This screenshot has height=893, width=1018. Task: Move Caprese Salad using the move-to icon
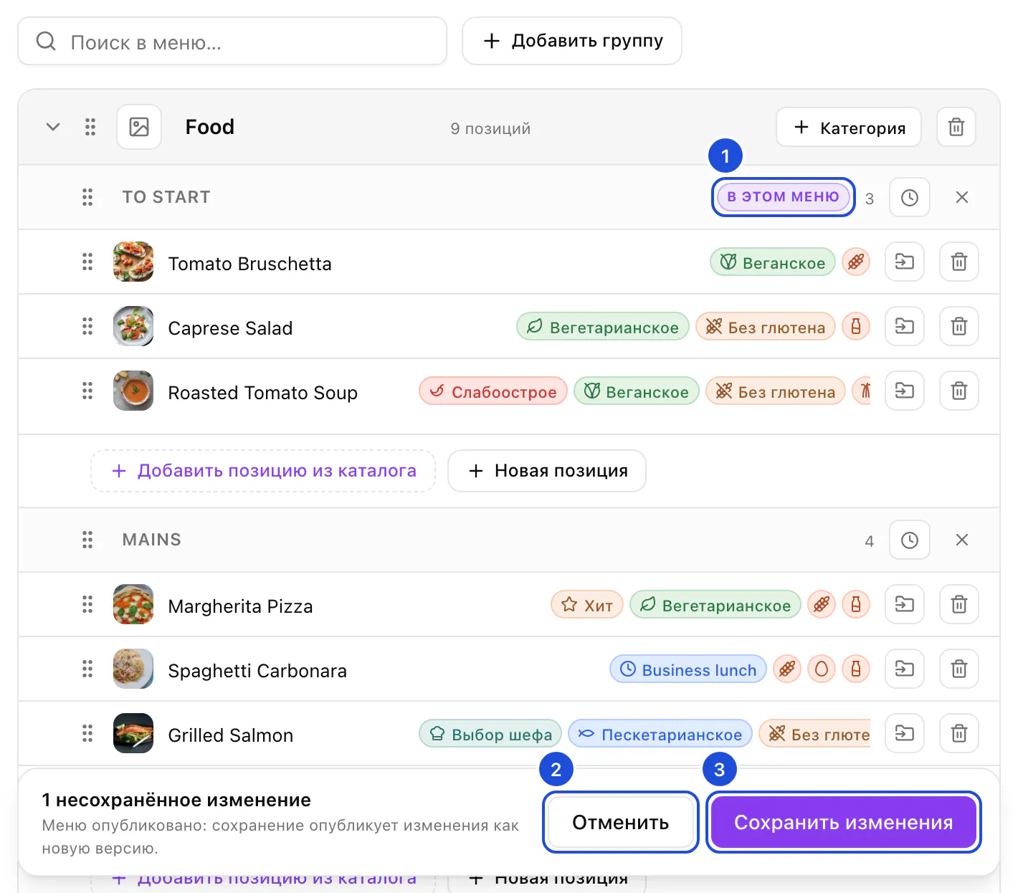coord(905,327)
